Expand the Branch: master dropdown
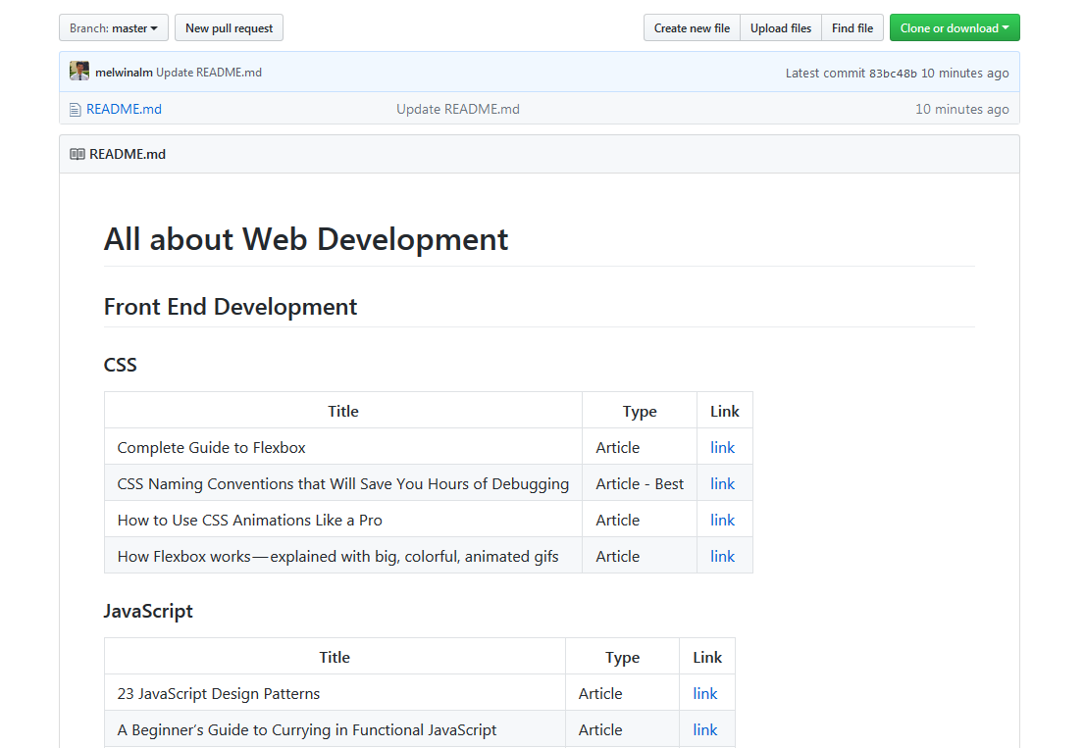 (113, 27)
